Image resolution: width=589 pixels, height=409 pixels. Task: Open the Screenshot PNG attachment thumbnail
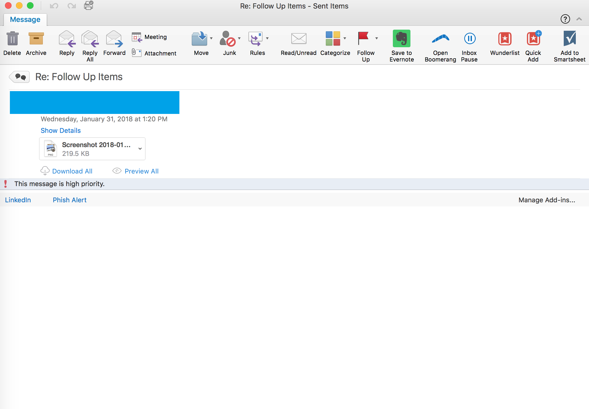51,149
